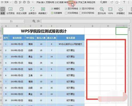Uncheck 显示网格线 show gridlines
132x106 pixels.
click(x=66, y=9)
